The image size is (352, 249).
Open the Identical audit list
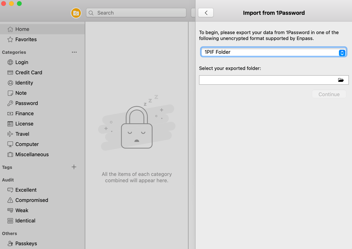point(42,221)
